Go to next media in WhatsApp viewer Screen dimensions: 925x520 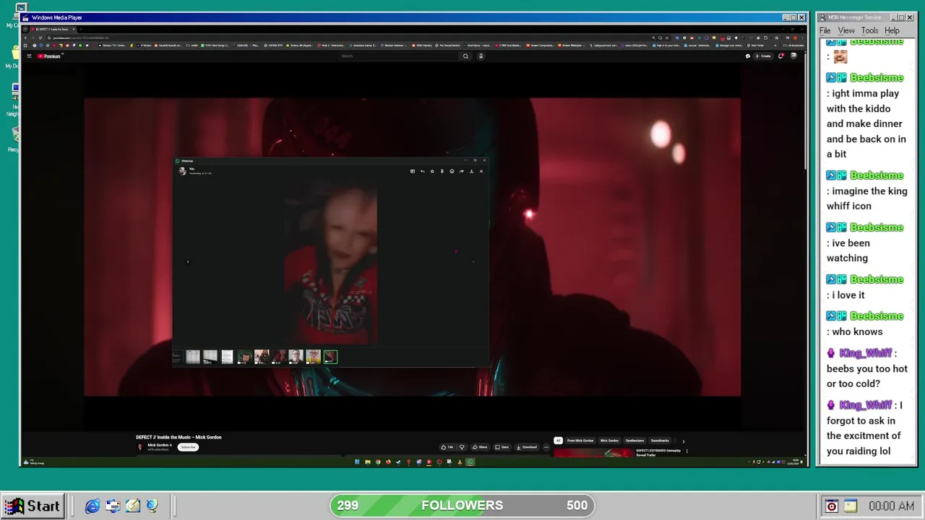[473, 261]
